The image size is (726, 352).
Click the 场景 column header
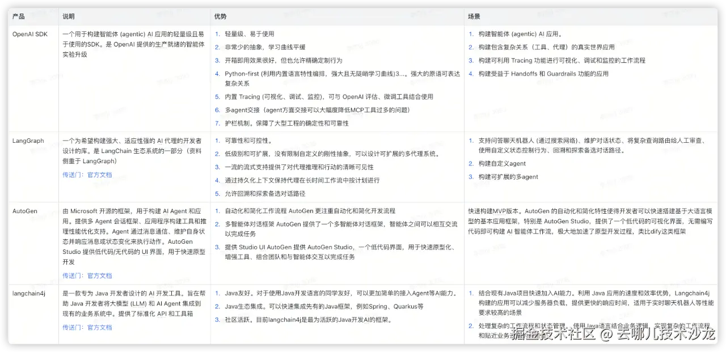pyautogui.click(x=474, y=16)
